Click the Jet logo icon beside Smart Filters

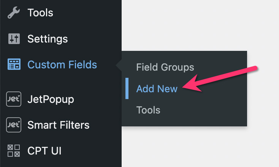point(14,125)
